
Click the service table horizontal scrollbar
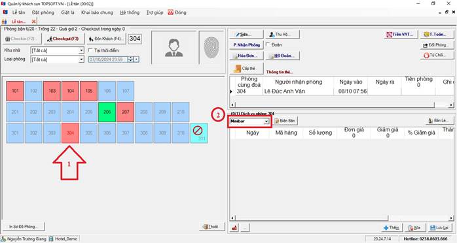[342, 218]
